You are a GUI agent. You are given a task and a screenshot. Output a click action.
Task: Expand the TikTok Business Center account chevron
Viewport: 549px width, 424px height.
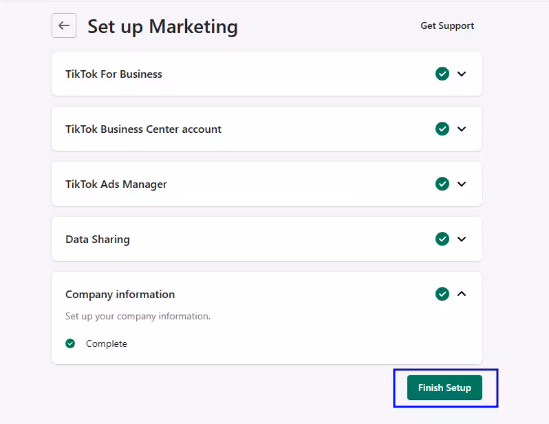tap(462, 129)
